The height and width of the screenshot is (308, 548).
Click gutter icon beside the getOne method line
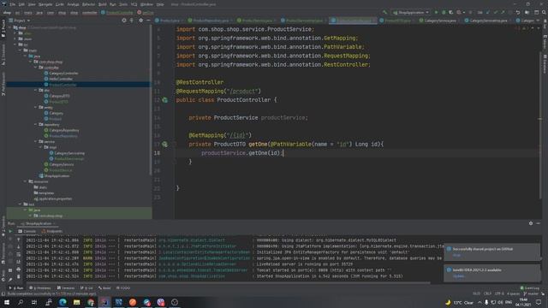point(165,145)
